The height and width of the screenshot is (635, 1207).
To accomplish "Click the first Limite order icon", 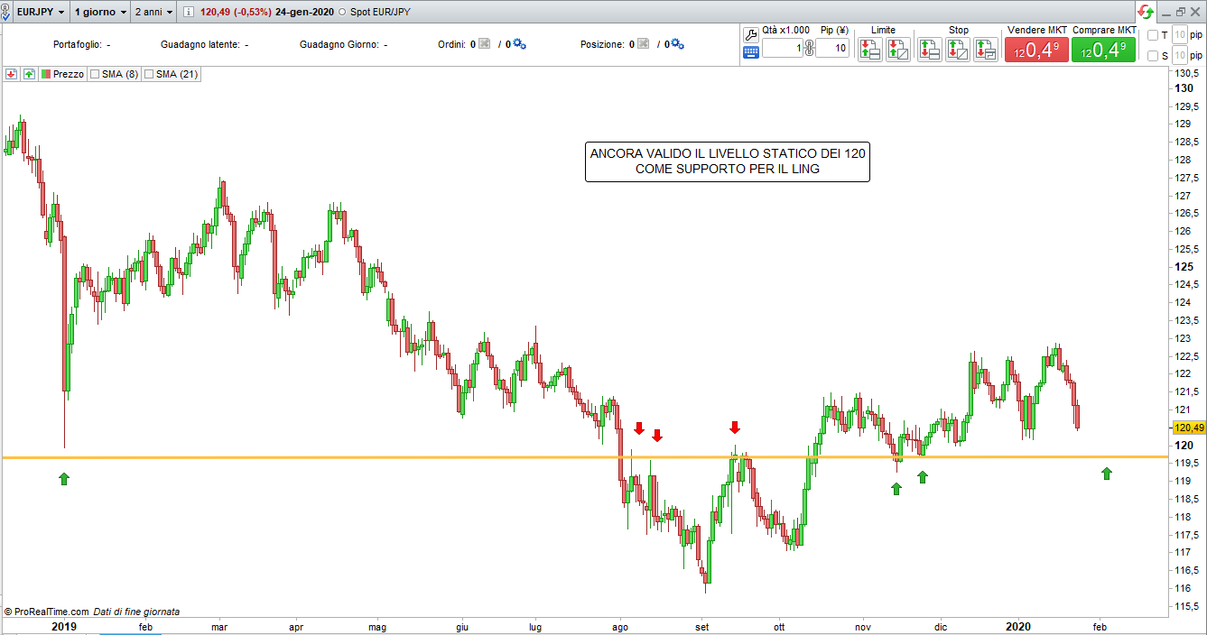I will (870, 50).
